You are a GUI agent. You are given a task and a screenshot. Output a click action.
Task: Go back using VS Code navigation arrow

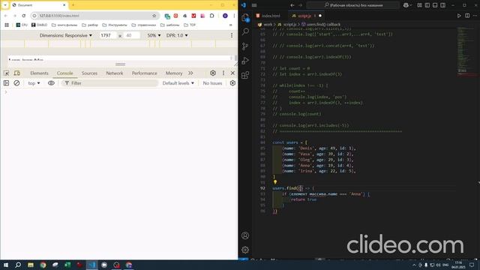[x=292, y=5]
